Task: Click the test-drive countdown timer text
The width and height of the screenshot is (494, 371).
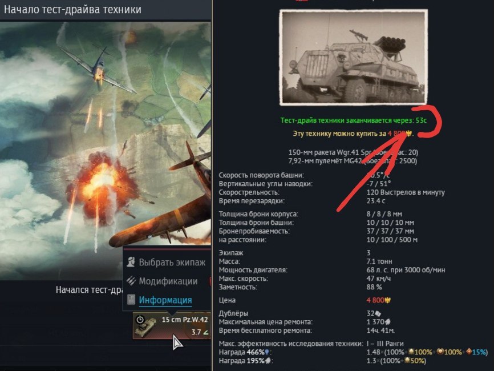Action: [354, 120]
